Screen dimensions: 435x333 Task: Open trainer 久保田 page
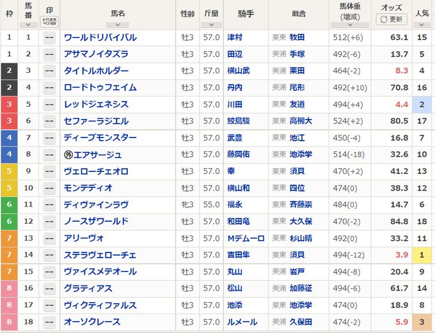(x=301, y=322)
